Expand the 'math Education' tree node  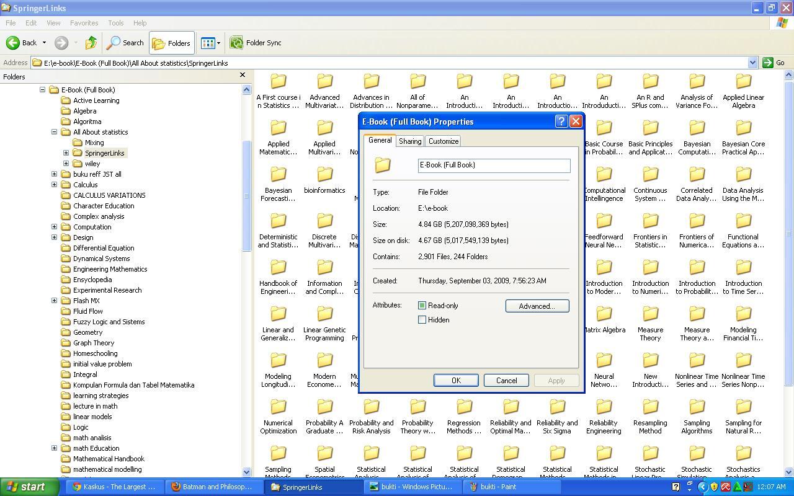point(54,448)
